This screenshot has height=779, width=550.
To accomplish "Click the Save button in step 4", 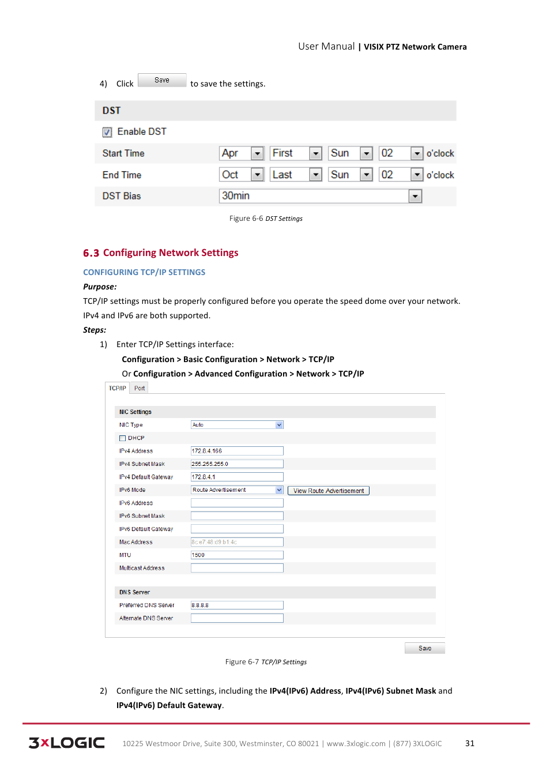I will tap(162, 80).
